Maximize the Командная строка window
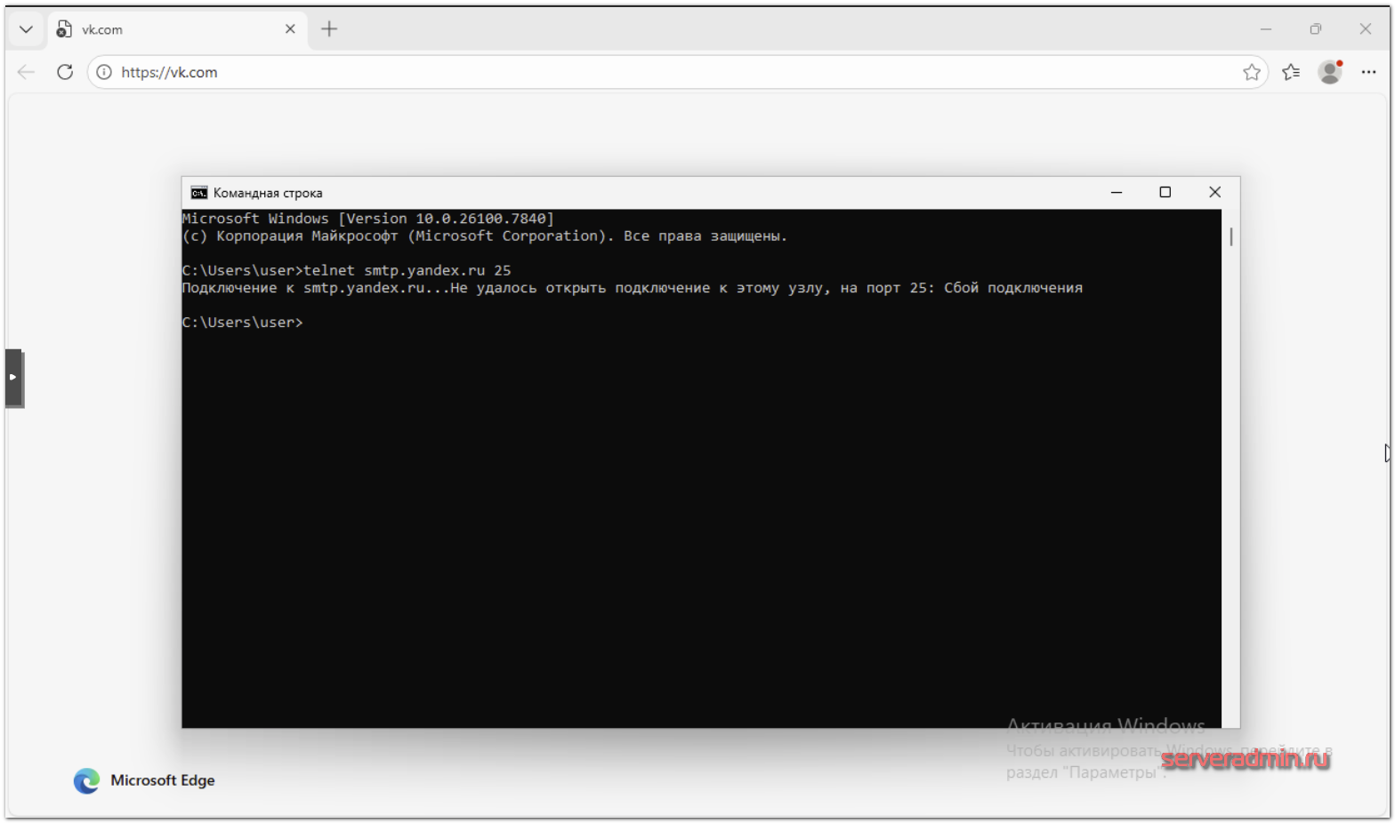This screenshot has height=823, width=1395. pyautogui.click(x=1165, y=192)
